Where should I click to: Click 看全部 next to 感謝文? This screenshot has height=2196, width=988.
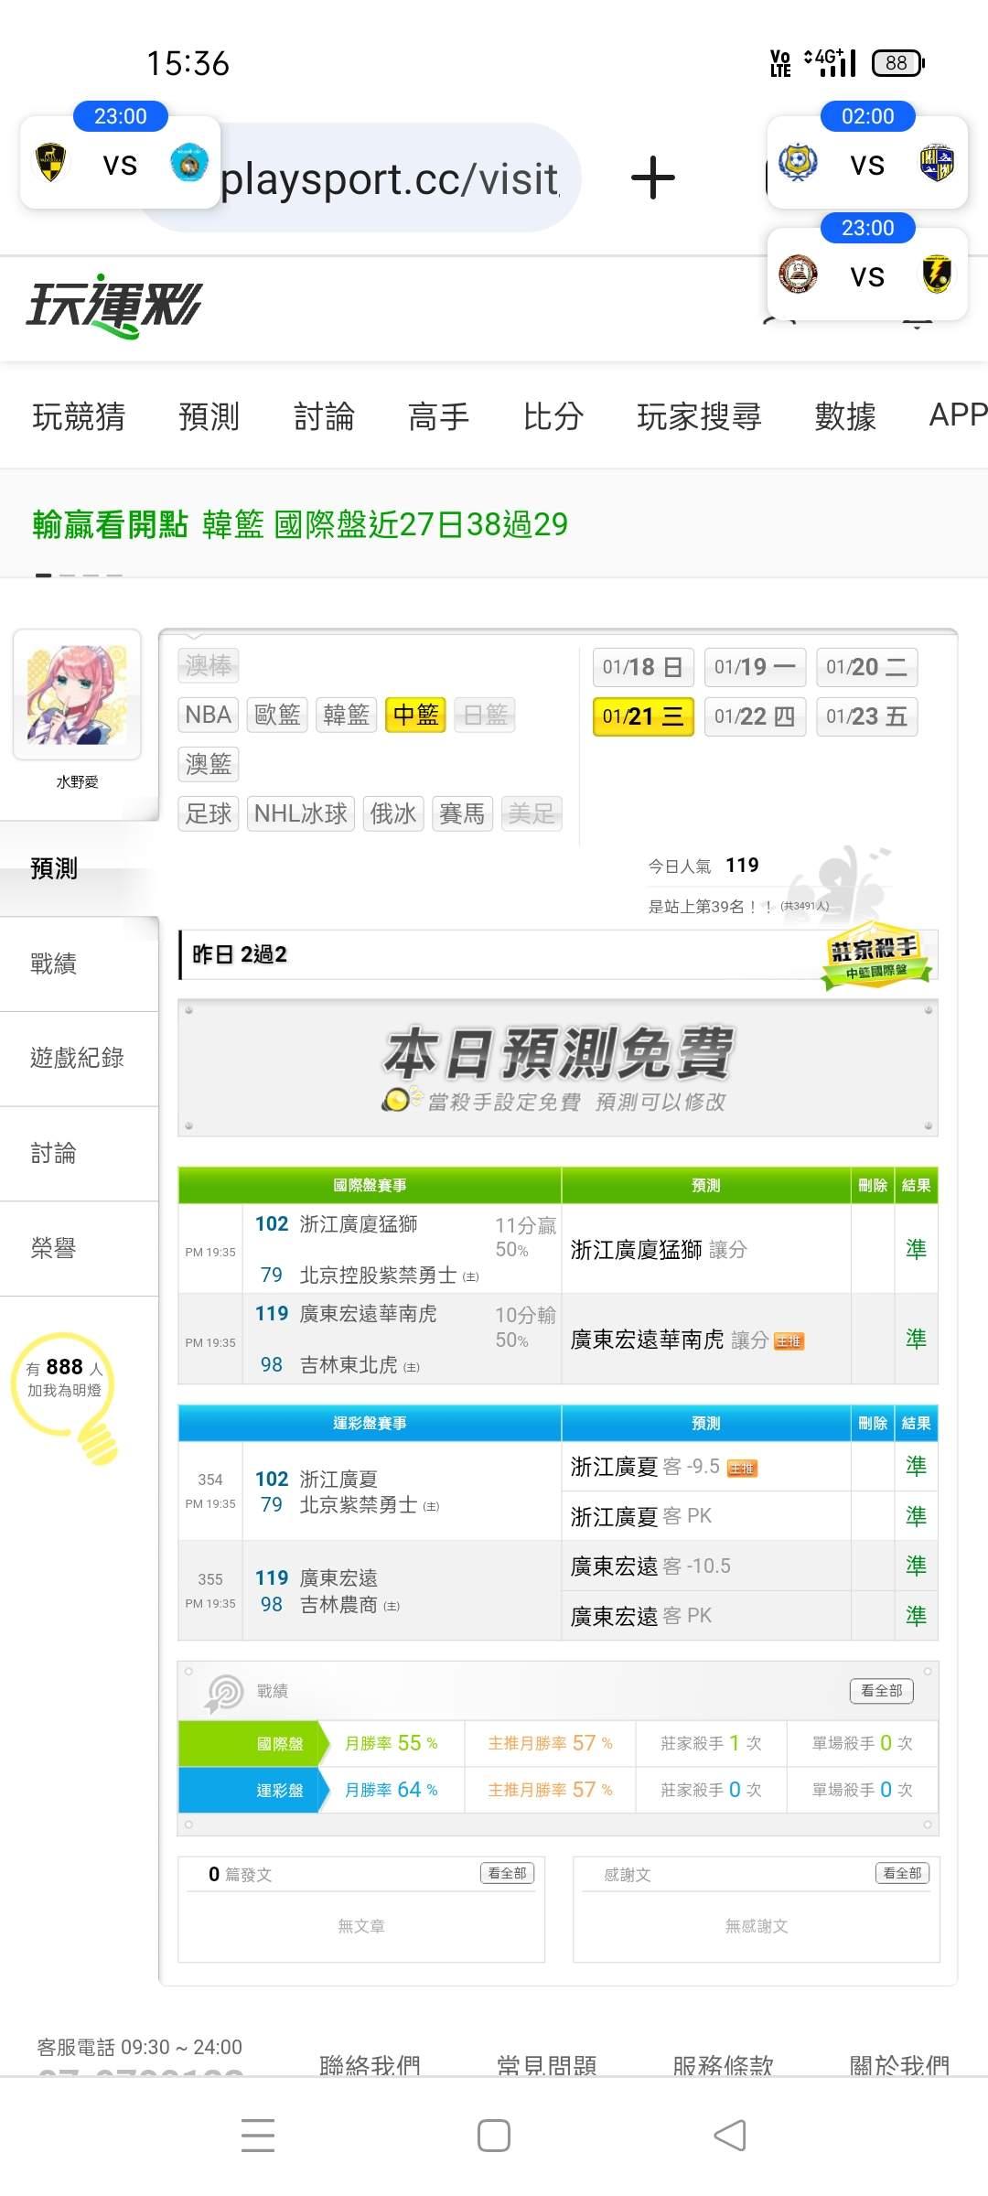[902, 1873]
